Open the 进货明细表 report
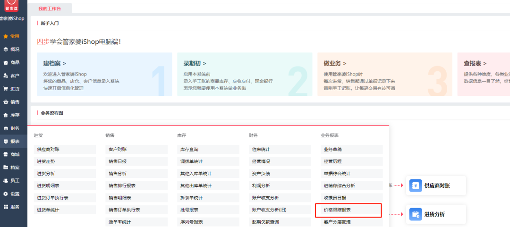 (65, 185)
